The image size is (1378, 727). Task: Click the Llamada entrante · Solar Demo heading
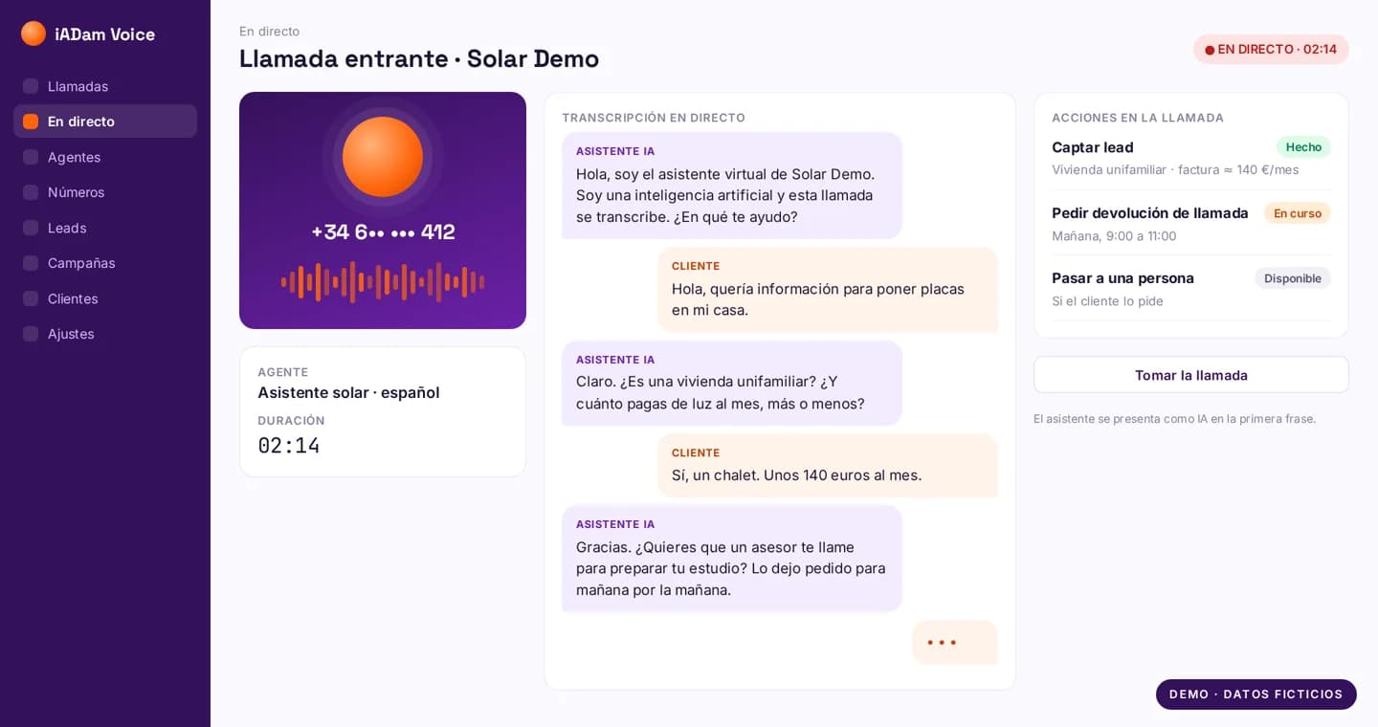tap(419, 58)
